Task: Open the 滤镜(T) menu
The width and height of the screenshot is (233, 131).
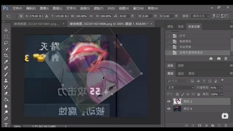Action: (x=99, y=8)
